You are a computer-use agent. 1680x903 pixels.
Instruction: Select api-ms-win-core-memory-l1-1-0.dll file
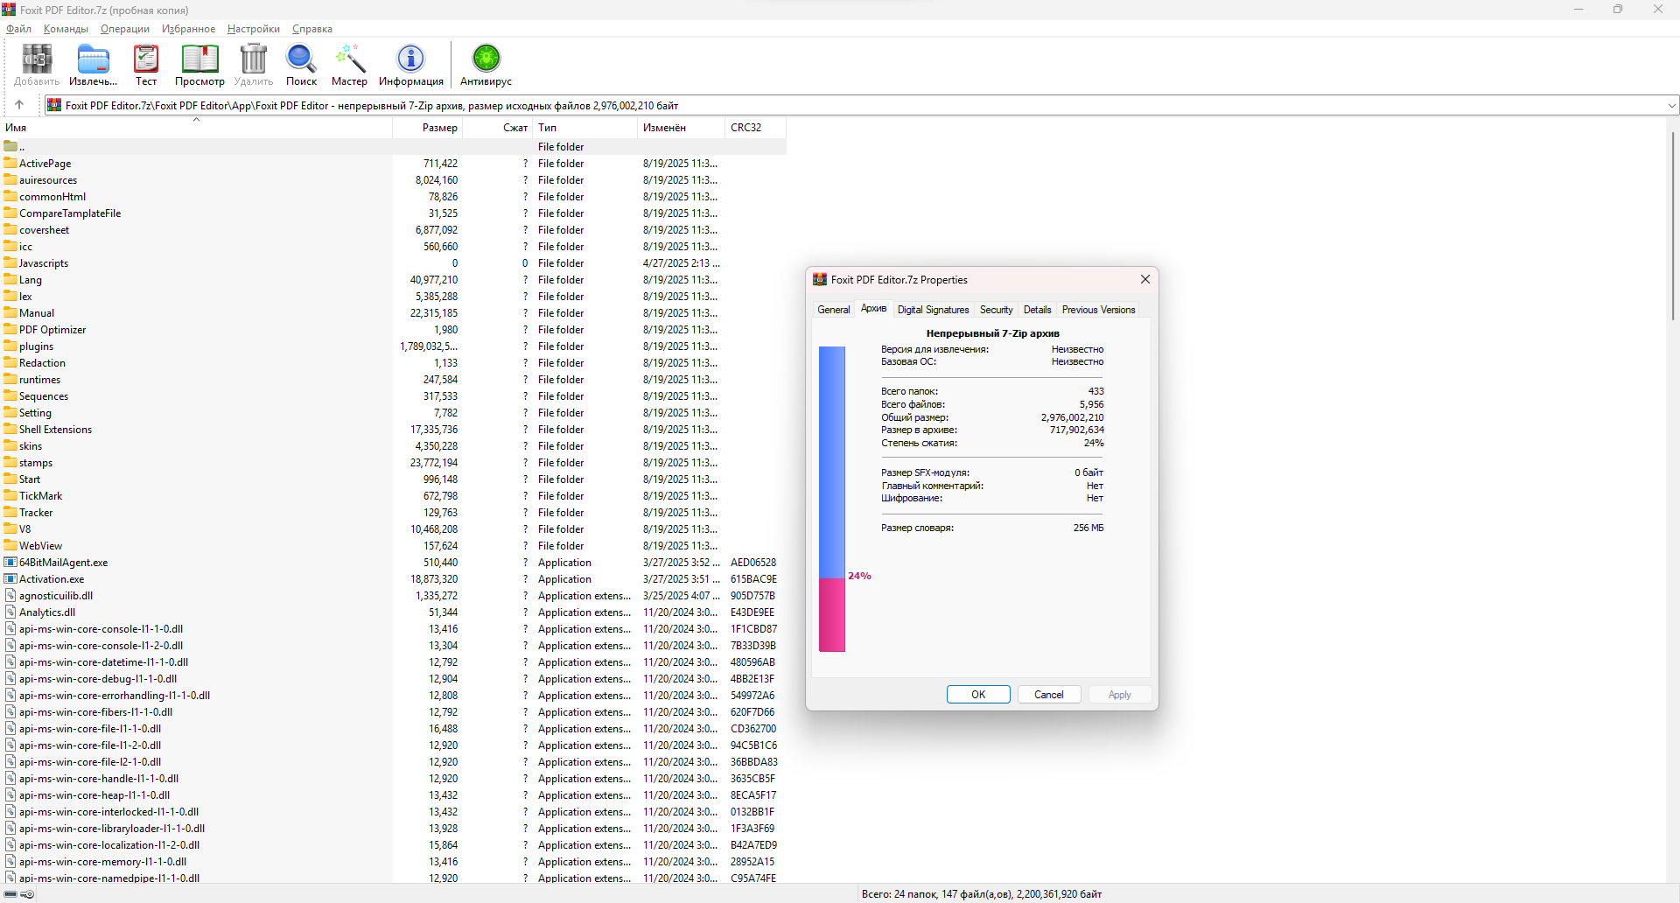pos(393,861)
